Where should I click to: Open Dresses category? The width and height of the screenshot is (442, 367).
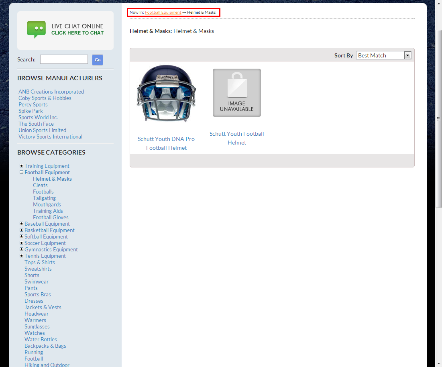(x=34, y=301)
